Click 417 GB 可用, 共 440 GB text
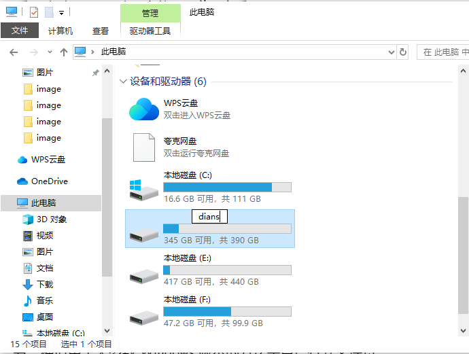 [x=211, y=282]
